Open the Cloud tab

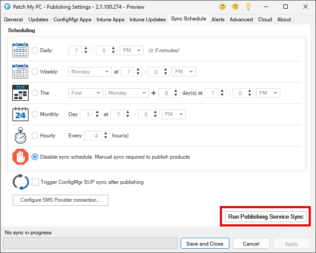coord(265,20)
